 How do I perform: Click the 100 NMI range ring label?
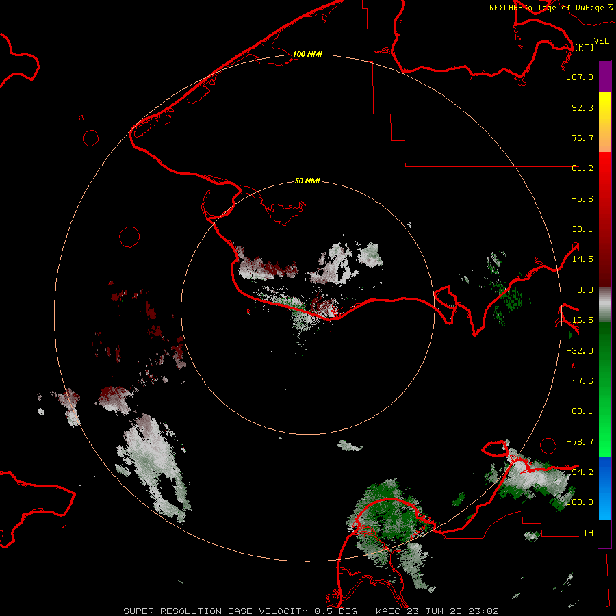(307, 54)
